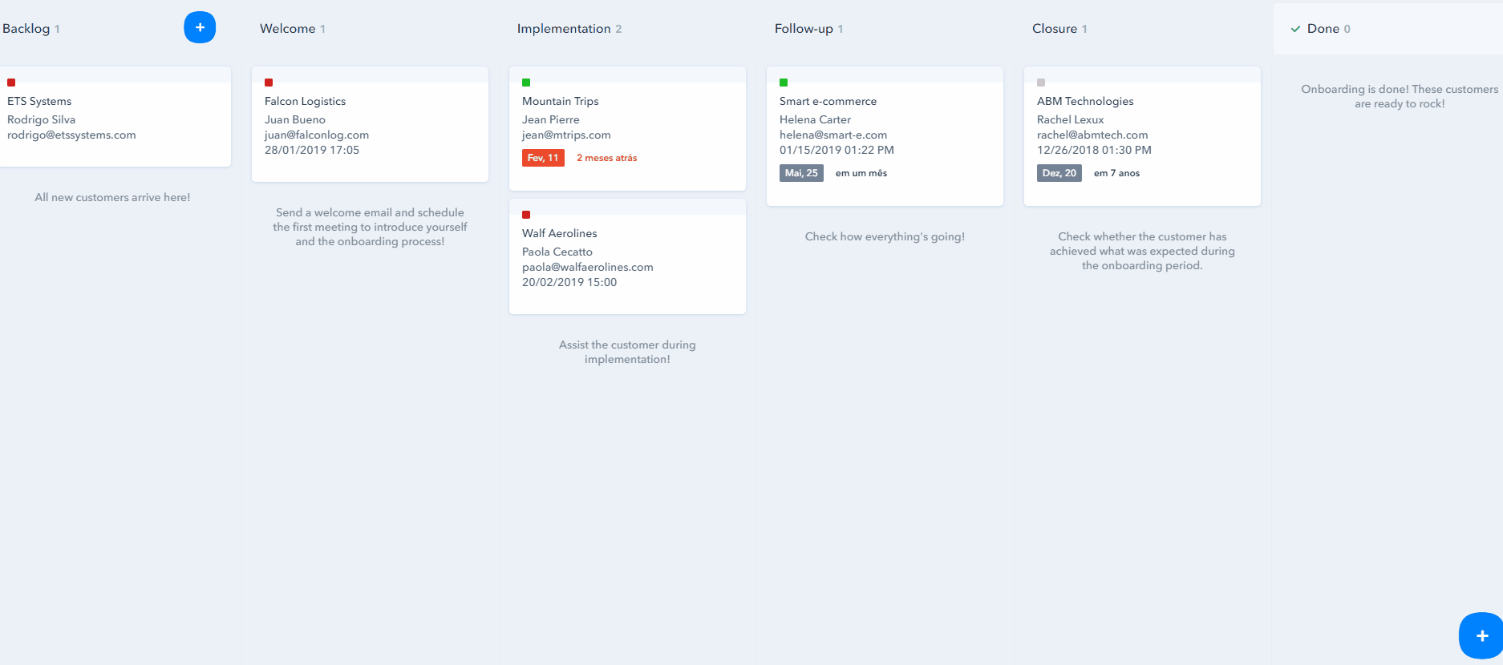1503x665 pixels.
Task: Click 'Check how everything's going!' description
Action: coord(885,236)
